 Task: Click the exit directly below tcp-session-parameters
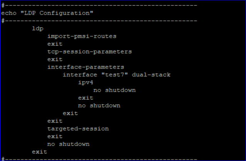pyautogui.click(x=55, y=59)
